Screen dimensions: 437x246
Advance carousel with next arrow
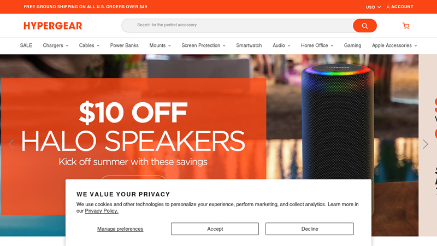[x=426, y=144]
